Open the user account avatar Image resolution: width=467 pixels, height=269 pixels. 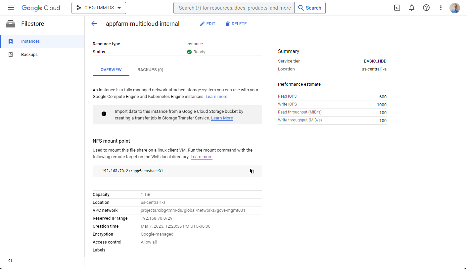click(455, 8)
